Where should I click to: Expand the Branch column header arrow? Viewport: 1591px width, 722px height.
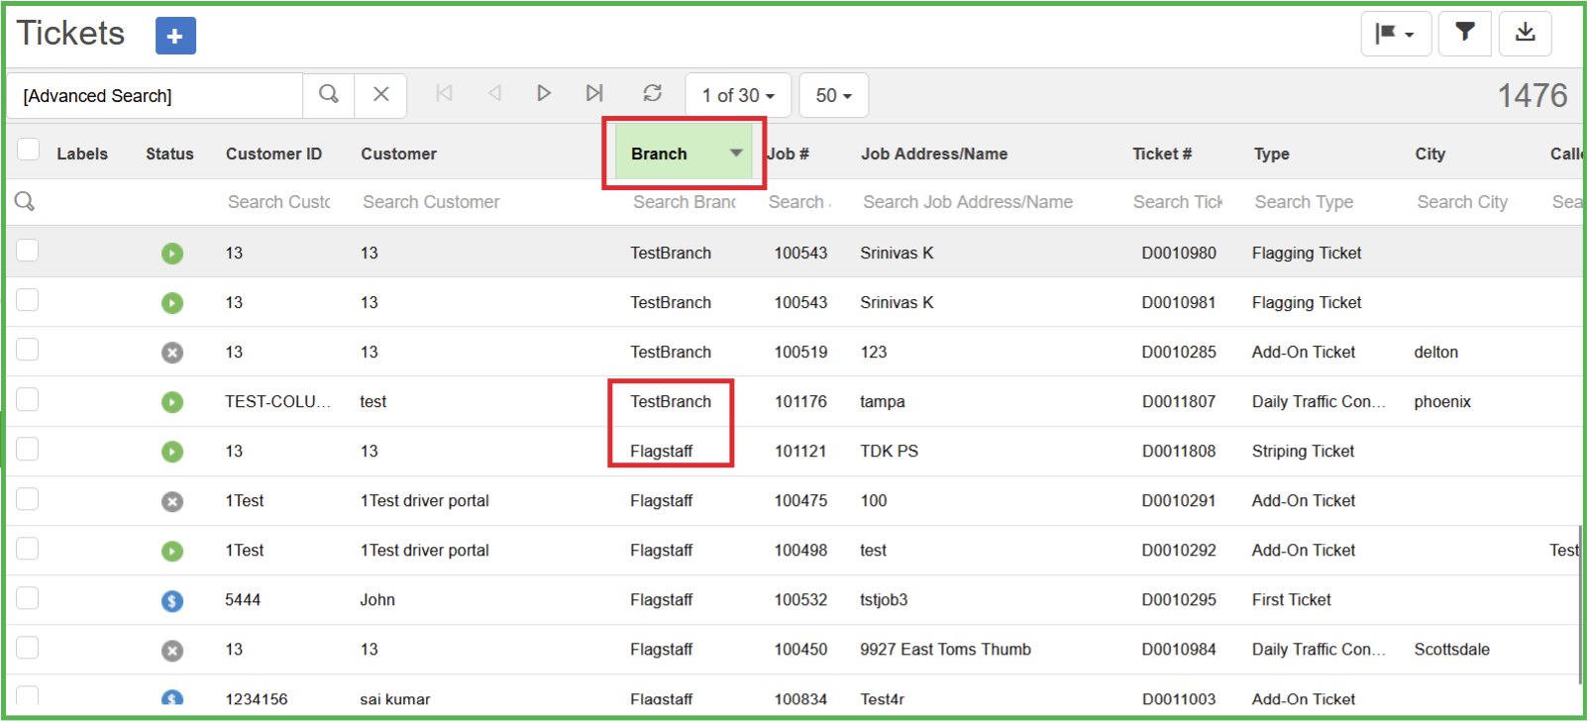(736, 153)
